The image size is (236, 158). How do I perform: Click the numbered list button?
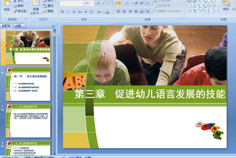pos(127,4)
